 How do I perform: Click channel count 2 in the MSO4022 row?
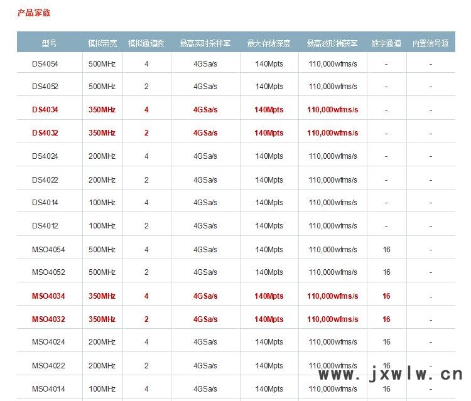(146, 366)
